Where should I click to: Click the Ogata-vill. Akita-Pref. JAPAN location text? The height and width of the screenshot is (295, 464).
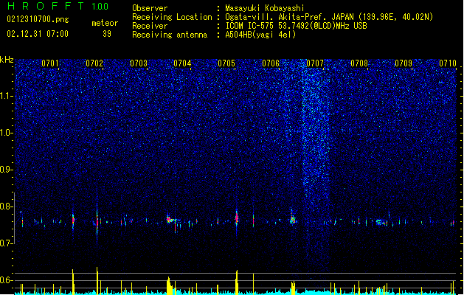329,17
